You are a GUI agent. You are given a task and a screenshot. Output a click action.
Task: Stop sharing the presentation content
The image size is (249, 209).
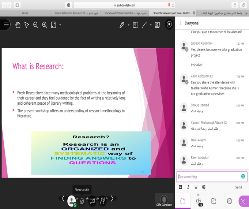(x=169, y=25)
